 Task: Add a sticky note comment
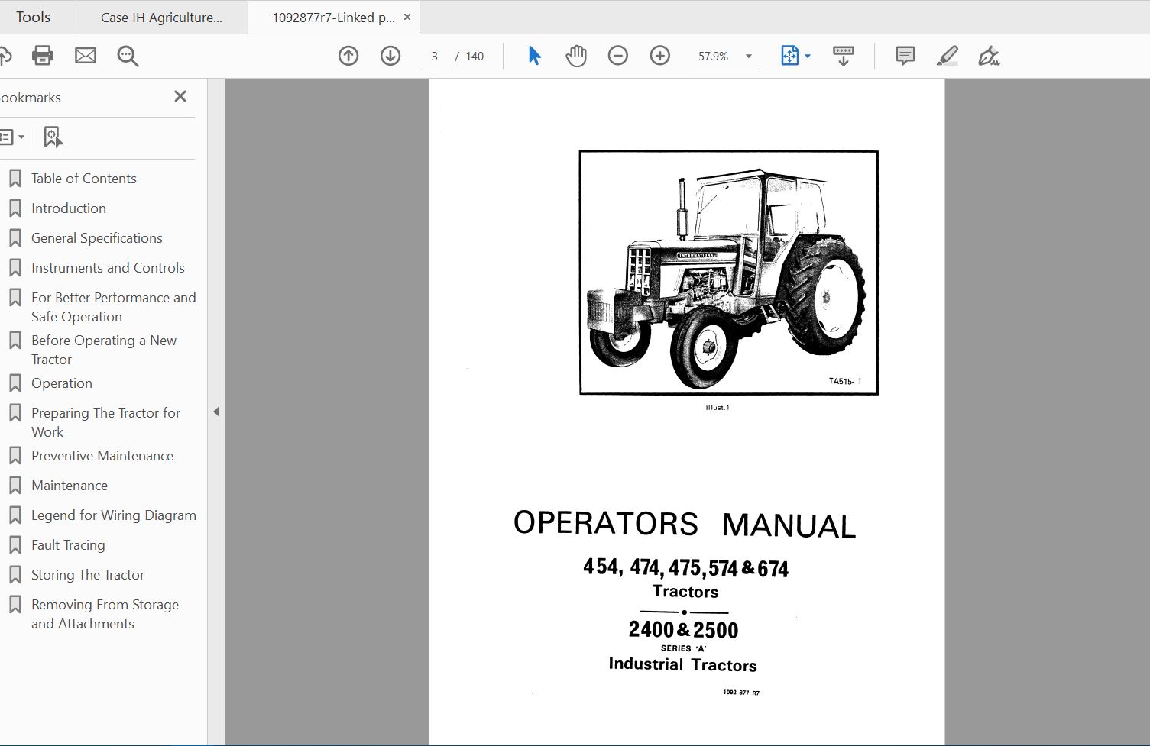905,56
